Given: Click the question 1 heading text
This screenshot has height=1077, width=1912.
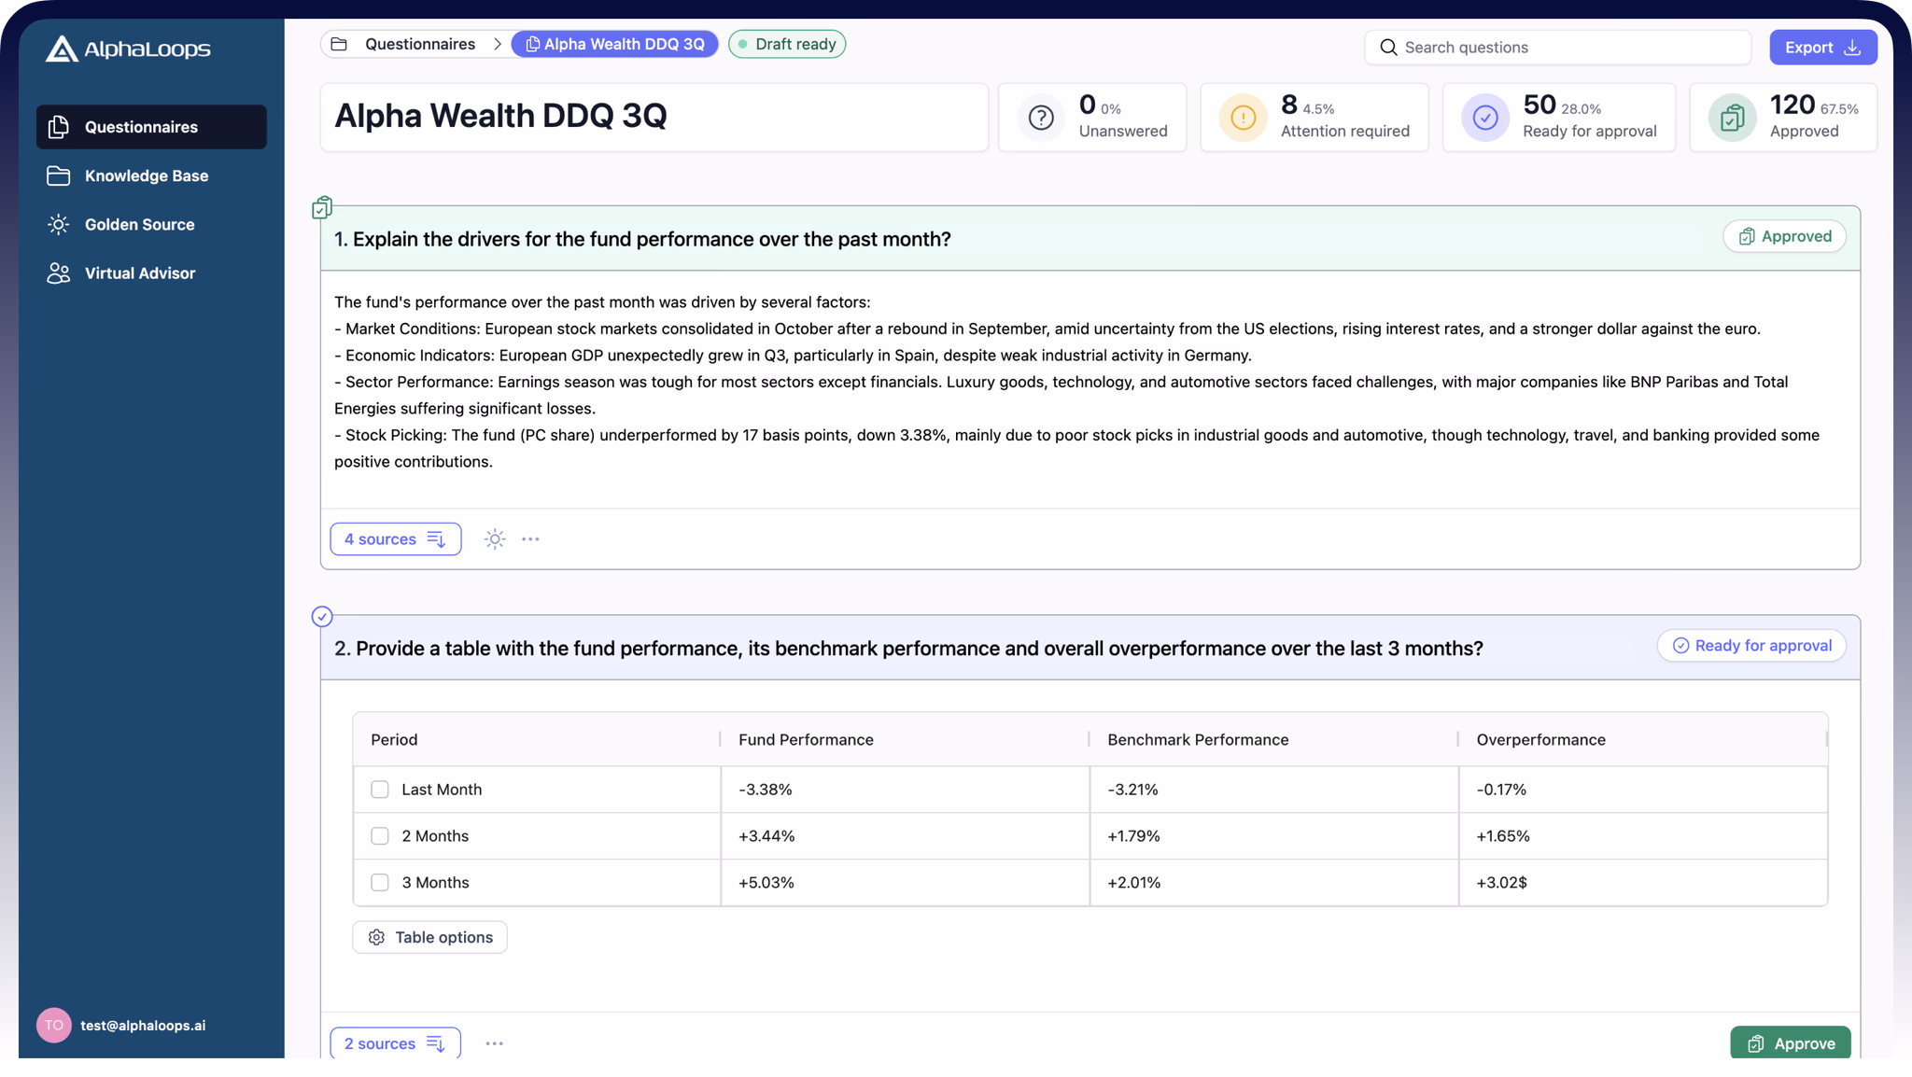Looking at the screenshot, I should pyautogui.click(x=642, y=239).
